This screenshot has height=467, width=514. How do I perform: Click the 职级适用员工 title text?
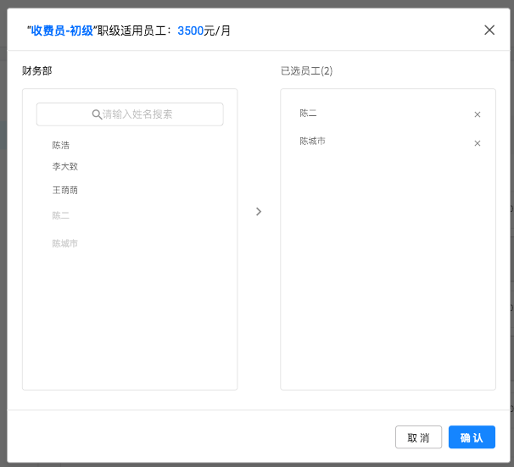[x=134, y=31]
